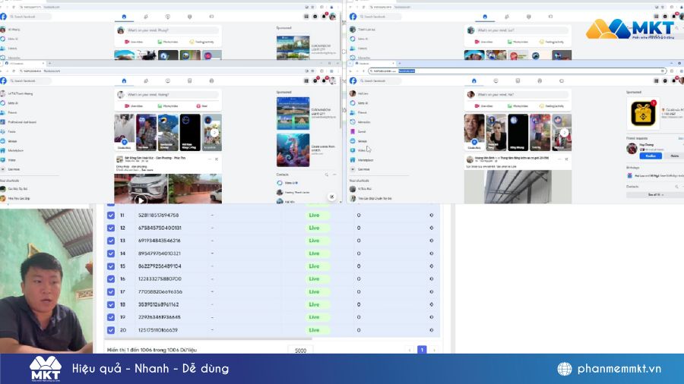Uncheck the checkbox for row 12
Screen dimensions: 684x384
[111, 228]
